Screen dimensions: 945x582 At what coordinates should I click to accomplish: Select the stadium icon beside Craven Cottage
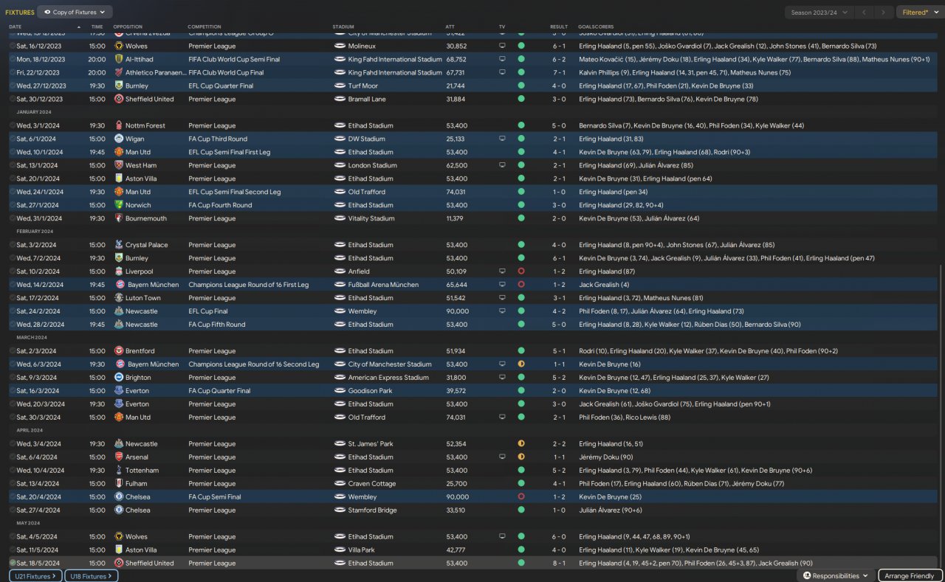click(x=340, y=484)
